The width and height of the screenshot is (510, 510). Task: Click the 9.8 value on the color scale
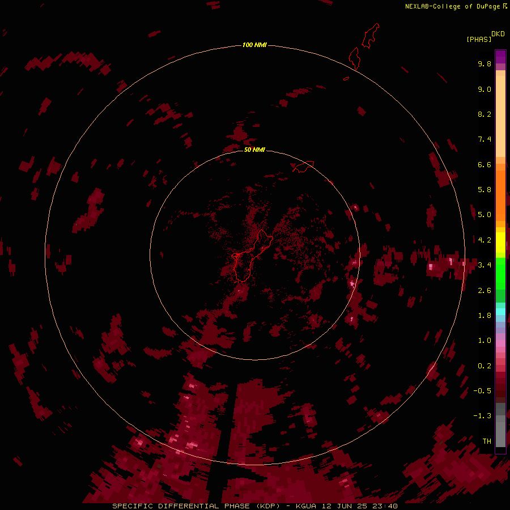[484, 63]
